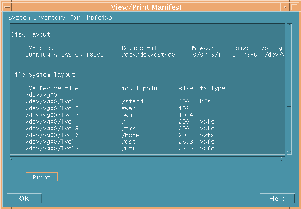Click the '/tmp' mount point
This screenshot has width=301, height=209.
tap(129, 128)
